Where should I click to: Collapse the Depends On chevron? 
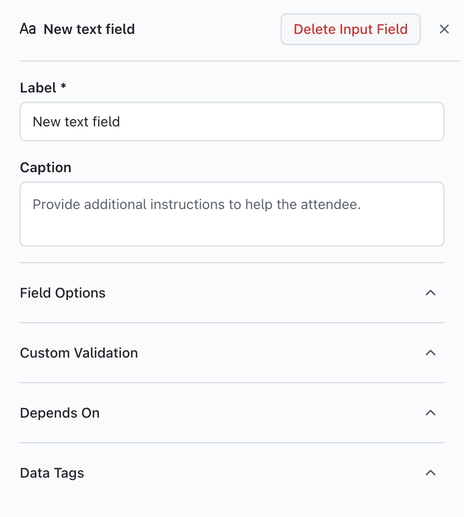(x=431, y=413)
